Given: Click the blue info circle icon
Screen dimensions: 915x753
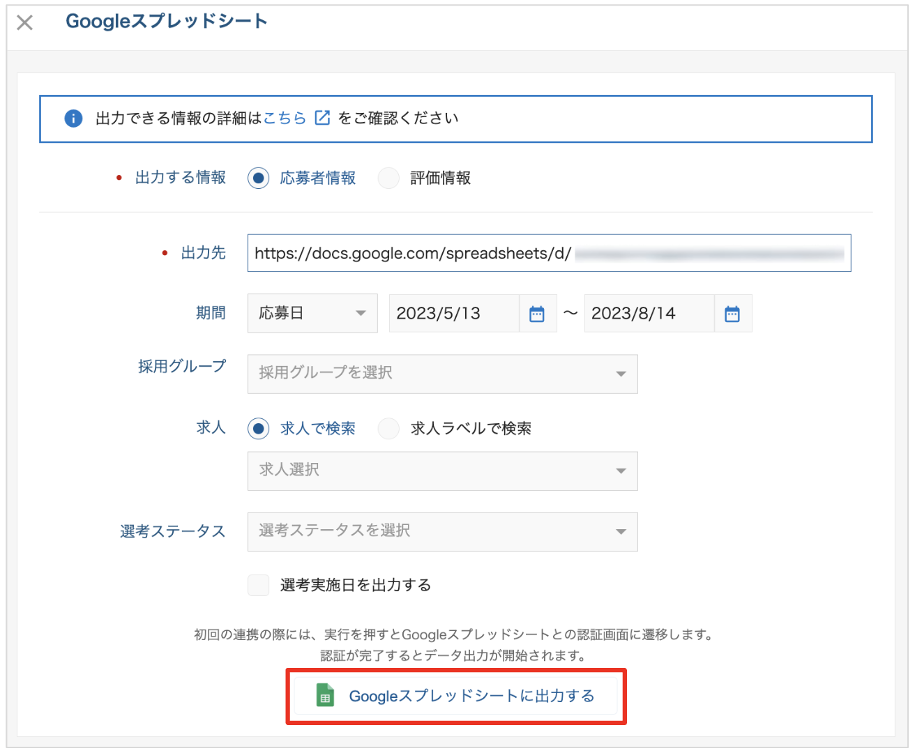Looking at the screenshot, I should 73,119.
